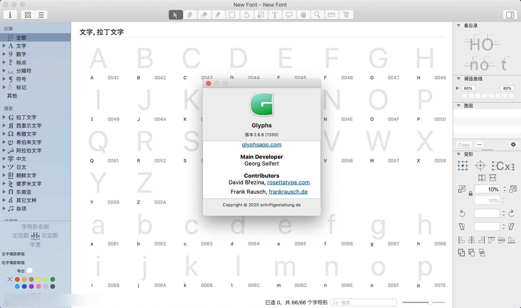Toggle the right sidebar panel
The width and height of the screenshot is (521, 308).
coord(510,15)
